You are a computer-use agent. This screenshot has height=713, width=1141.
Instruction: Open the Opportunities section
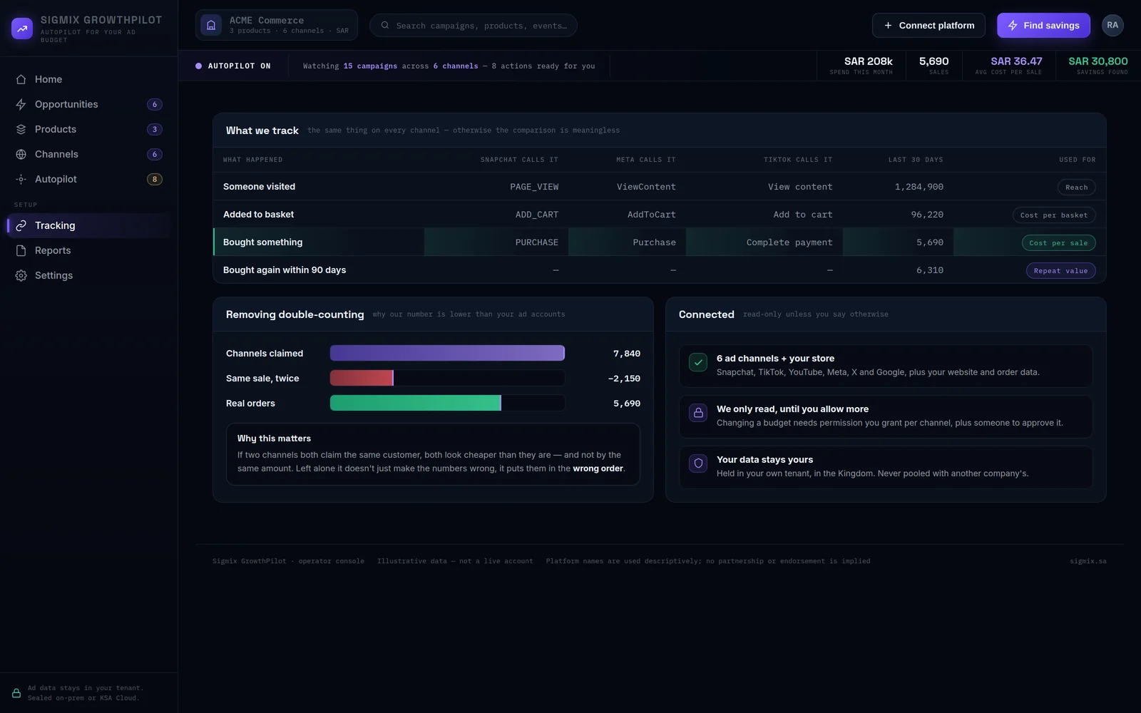click(89, 104)
